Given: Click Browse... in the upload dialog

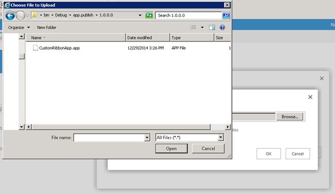Looking at the screenshot, I should click(290, 117).
